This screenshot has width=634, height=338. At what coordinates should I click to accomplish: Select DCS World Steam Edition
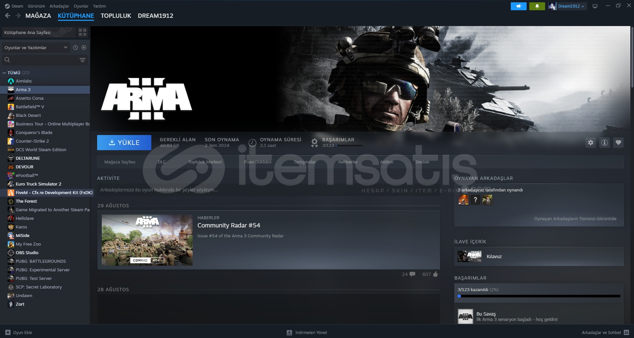coord(45,150)
